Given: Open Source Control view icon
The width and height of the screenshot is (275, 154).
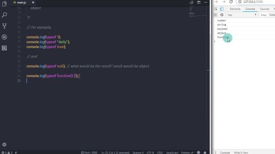Looking at the screenshot, I should tap(4, 26).
